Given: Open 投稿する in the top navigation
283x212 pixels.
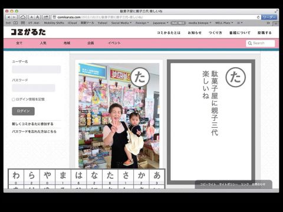Looking at the screenshot, I should (x=265, y=33).
